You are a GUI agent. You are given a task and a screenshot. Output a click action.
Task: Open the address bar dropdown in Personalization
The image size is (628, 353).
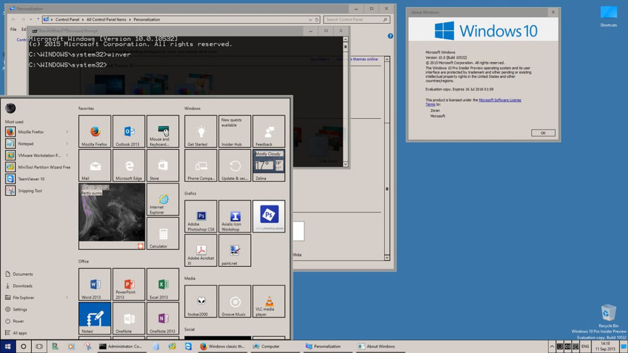[310, 19]
